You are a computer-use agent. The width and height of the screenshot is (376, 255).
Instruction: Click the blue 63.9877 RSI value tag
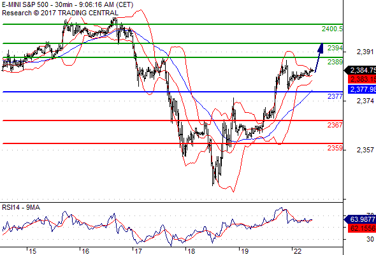click(360, 219)
